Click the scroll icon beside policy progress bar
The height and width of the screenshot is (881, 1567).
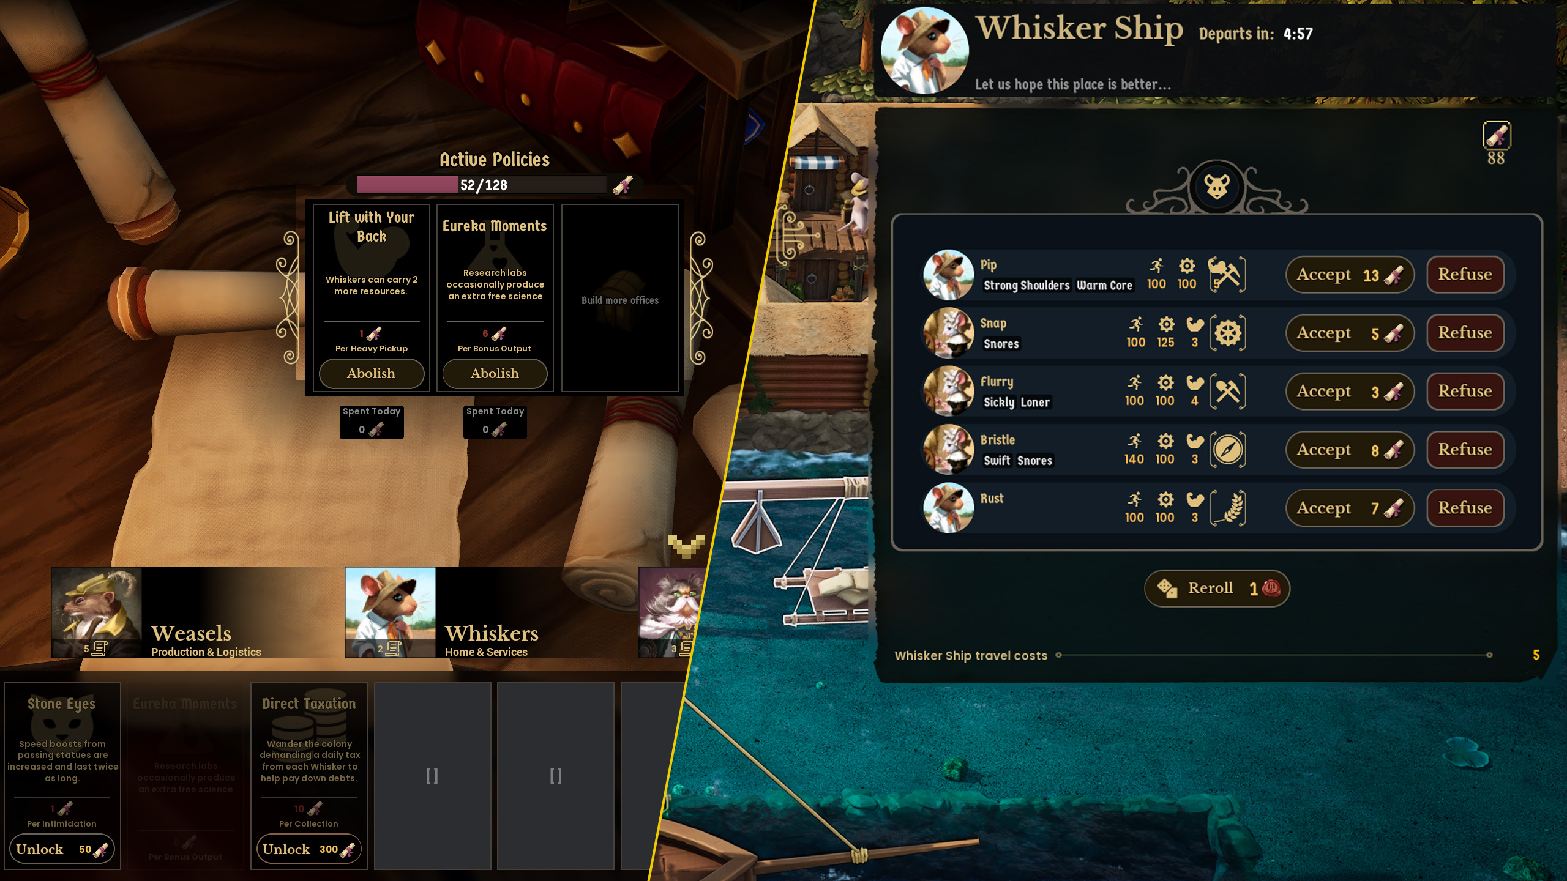[624, 185]
